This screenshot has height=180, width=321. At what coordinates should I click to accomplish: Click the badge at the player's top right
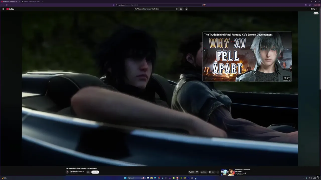click(x=316, y=13)
